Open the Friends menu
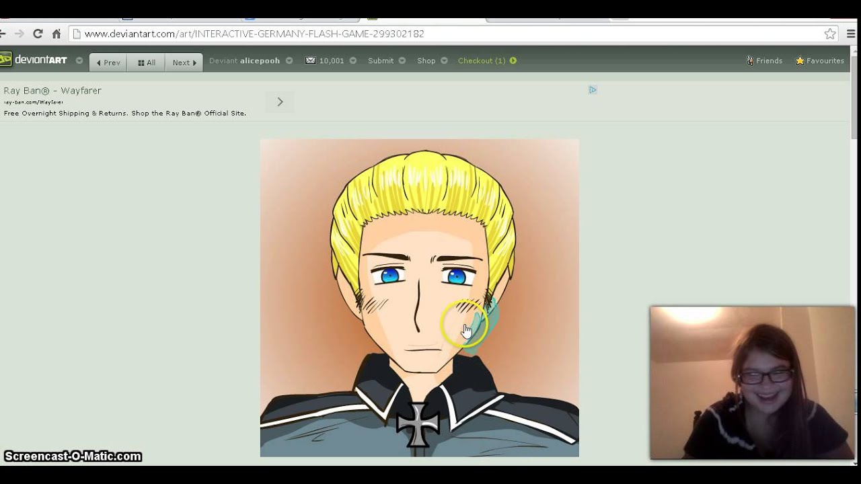Screen dimensions: 861x484 (764, 61)
